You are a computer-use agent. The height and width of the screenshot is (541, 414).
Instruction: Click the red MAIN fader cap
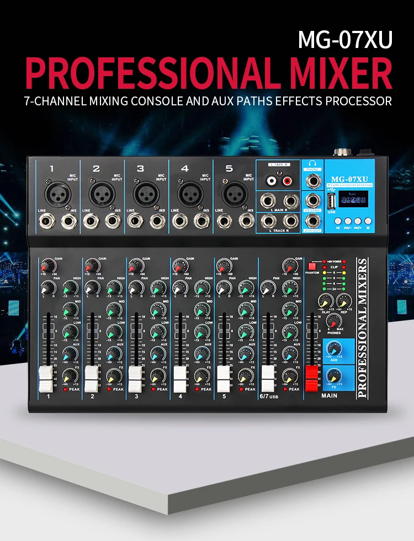click(312, 379)
